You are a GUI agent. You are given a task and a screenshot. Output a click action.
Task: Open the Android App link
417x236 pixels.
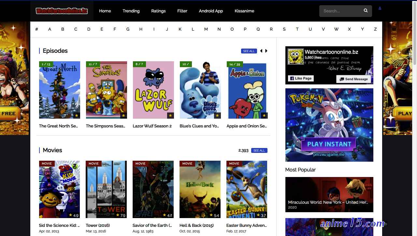coord(211,11)
